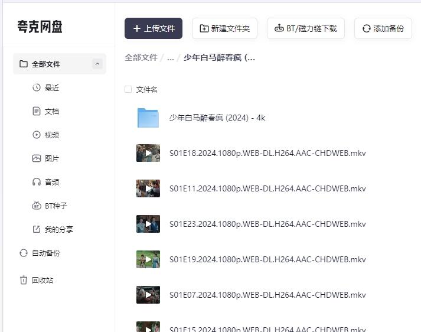Click the S01E15 video thumbnail
Screen dimensions: 421x332
[148, 327]
